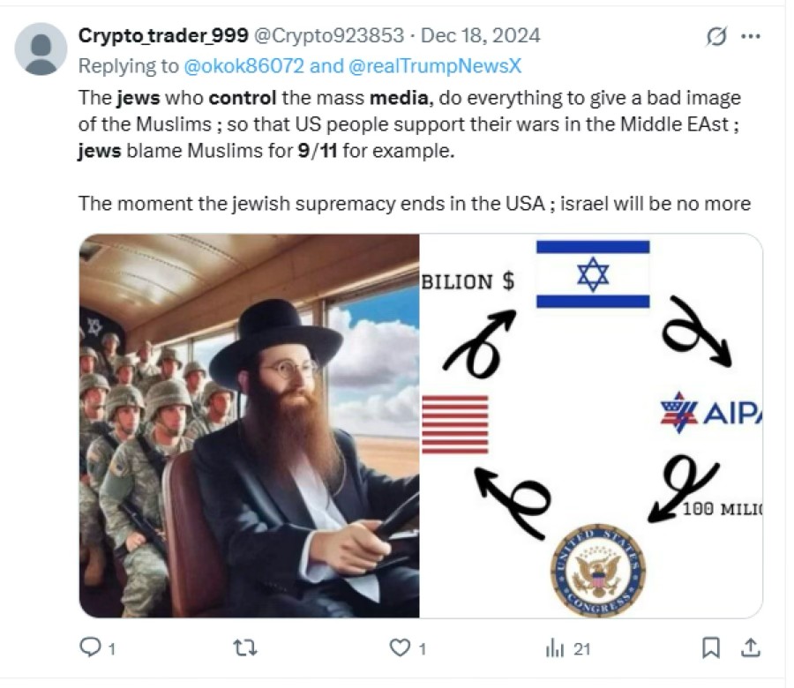Open the three-dot more options menu
The height and width of the screenshot is (688, 794).
(x=751, y=36)
